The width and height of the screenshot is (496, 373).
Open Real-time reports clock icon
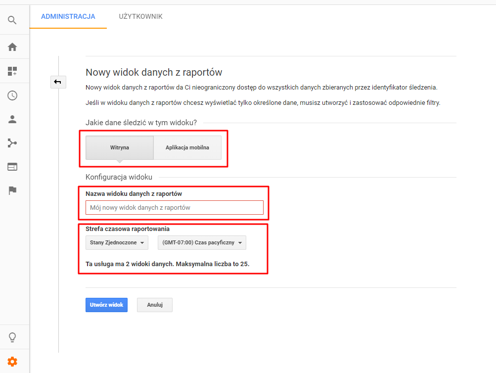[x=12, y=95]
